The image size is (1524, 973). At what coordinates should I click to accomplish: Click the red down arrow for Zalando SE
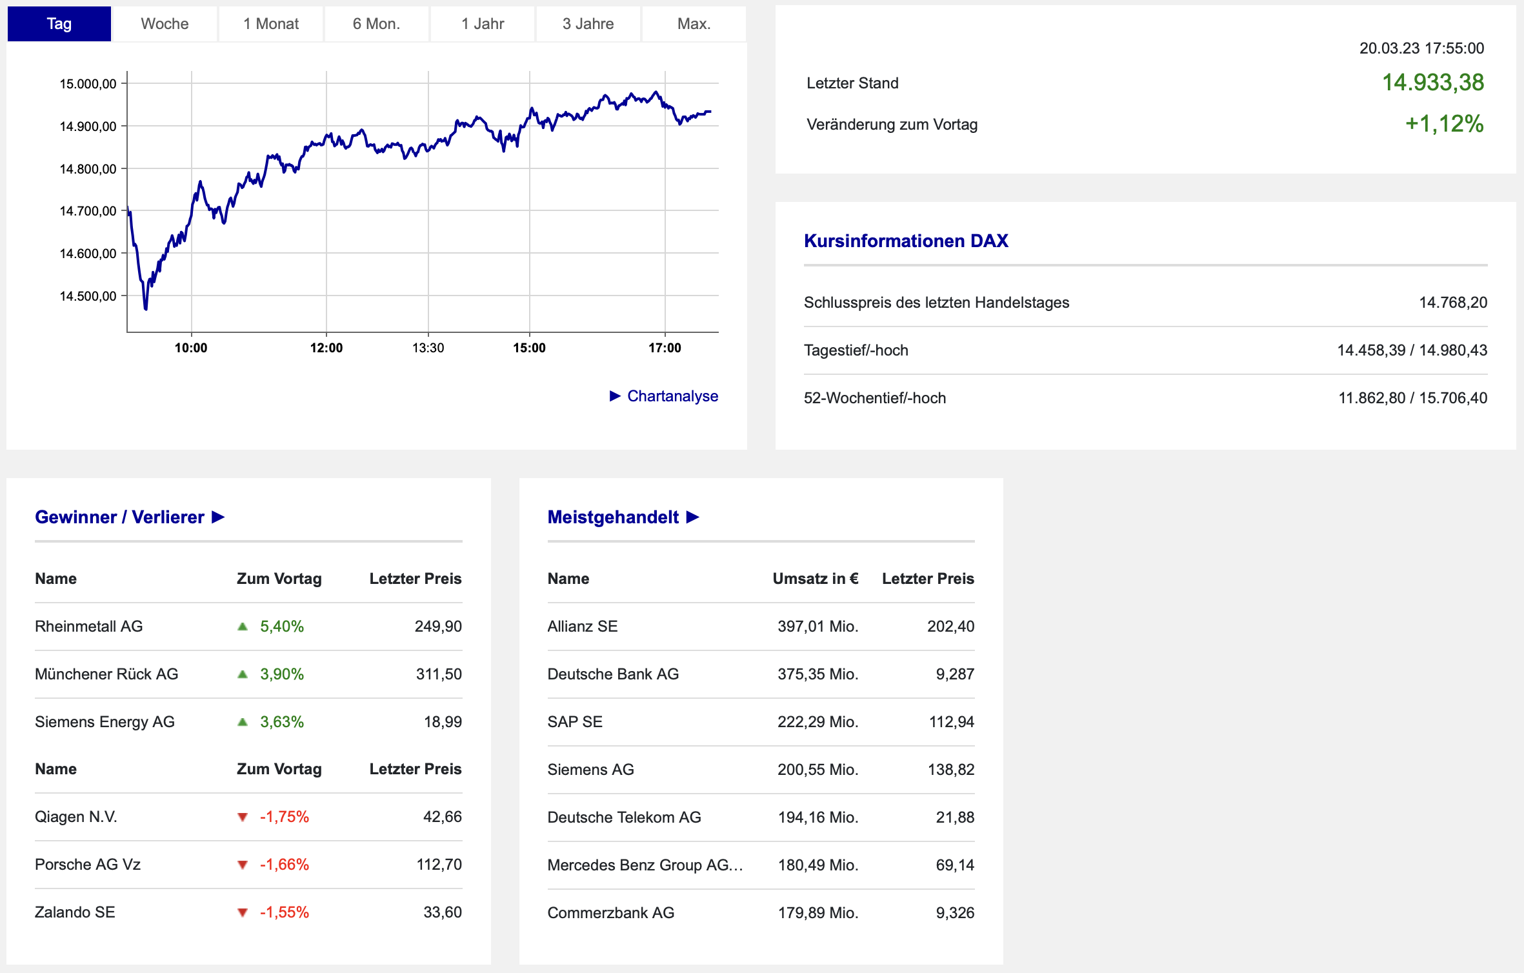[x=243, y=912]
